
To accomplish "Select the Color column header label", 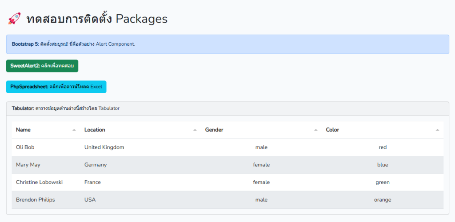I will click(x=332, y=130).
